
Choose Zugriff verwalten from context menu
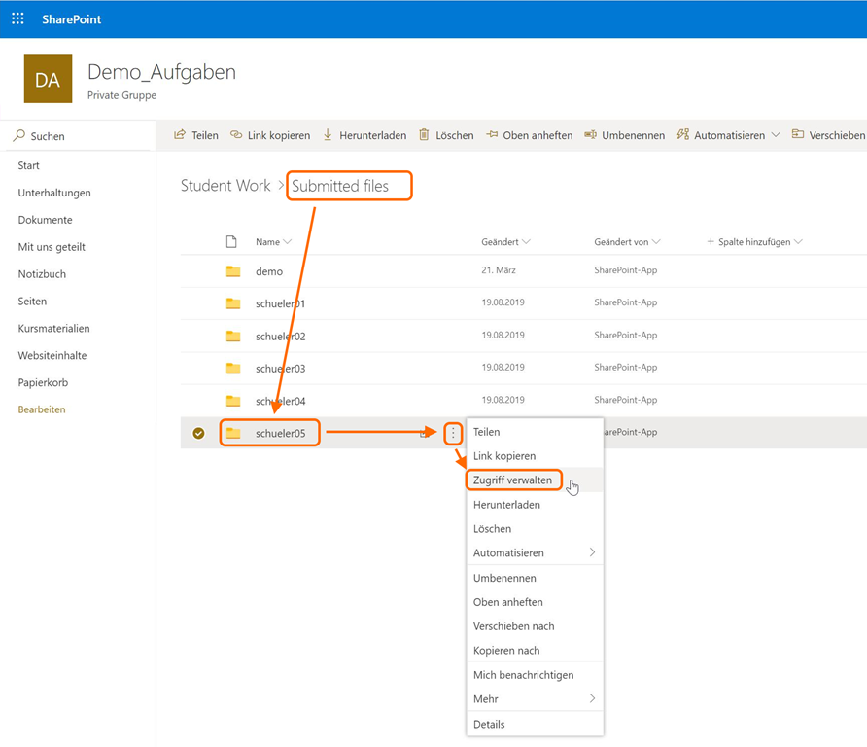[x=512, y=480]
